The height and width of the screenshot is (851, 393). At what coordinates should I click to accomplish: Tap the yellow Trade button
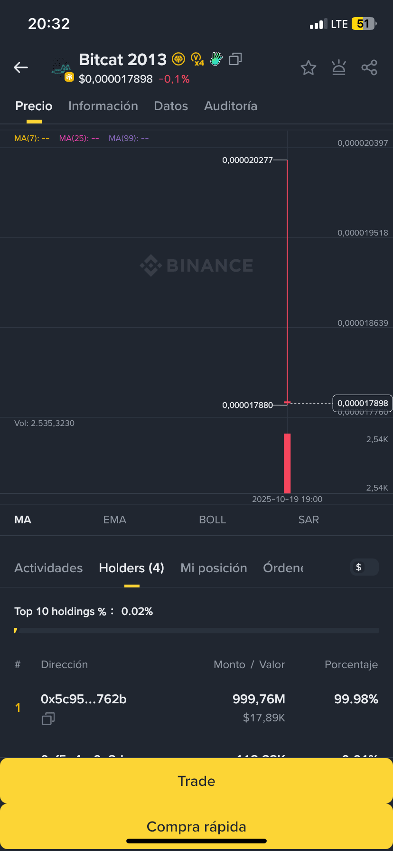pos(196,781)
